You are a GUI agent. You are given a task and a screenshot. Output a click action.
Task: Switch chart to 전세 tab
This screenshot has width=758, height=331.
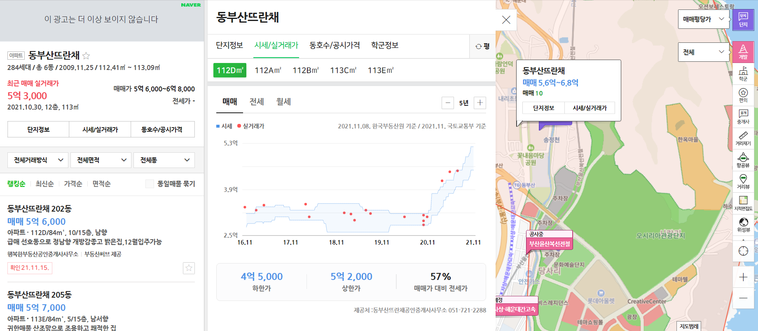257,102
